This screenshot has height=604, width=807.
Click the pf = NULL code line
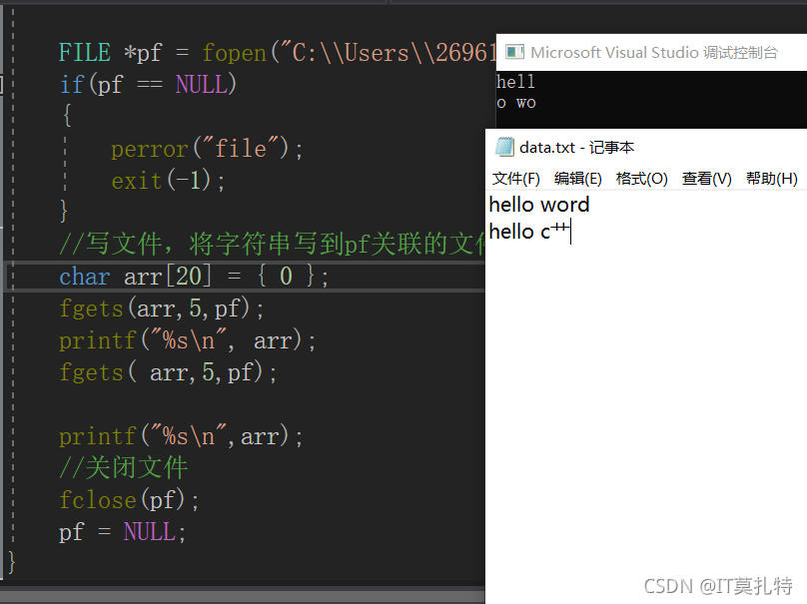click(122, 532)
